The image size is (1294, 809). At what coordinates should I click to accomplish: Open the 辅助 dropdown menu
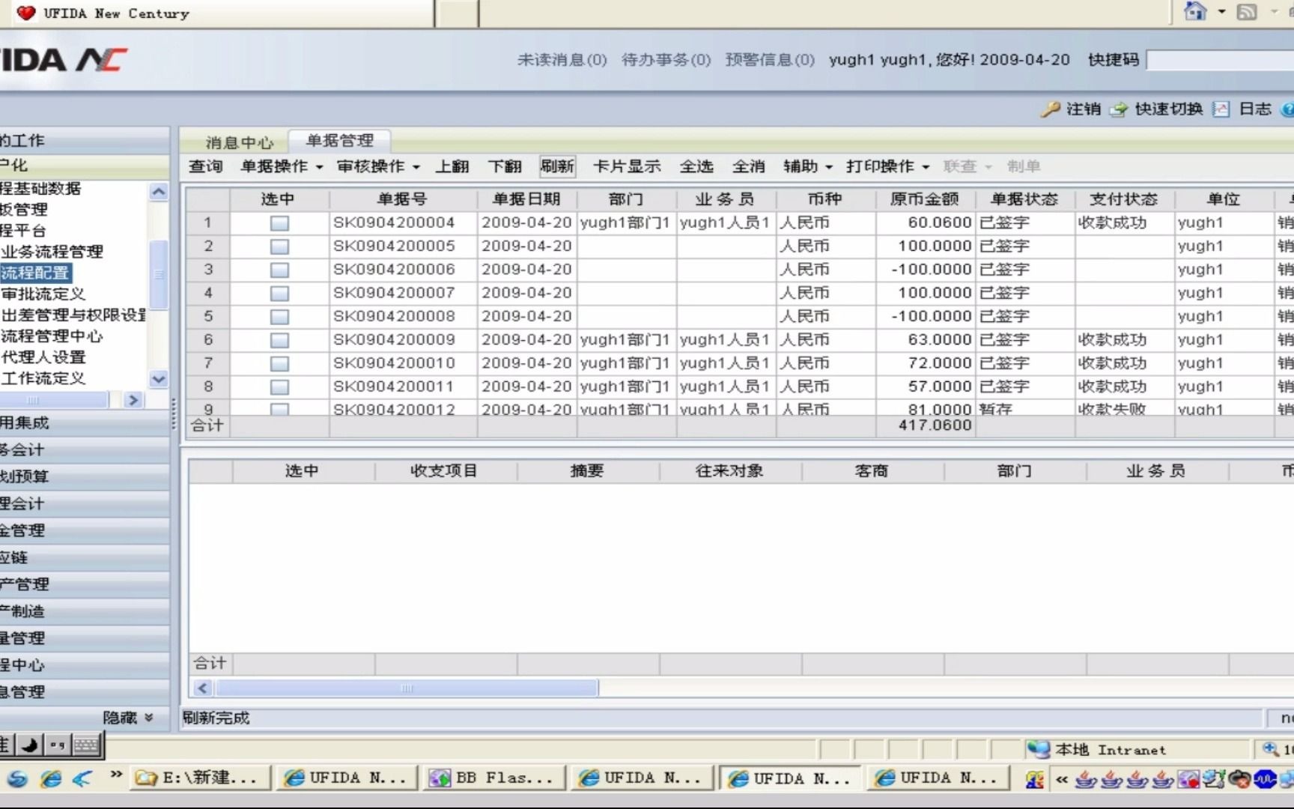[808, 166]
